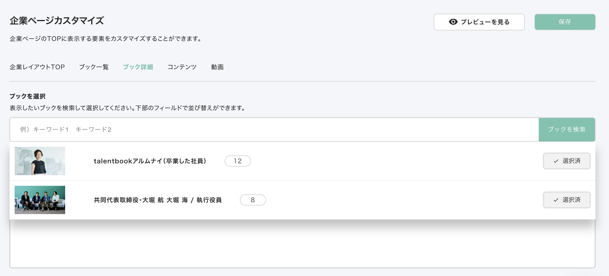Toggle 選択済 for the 共同代表取締役 book
This screenshot has height=276, width=609.
pyautogui.click(x=567, y=200)
